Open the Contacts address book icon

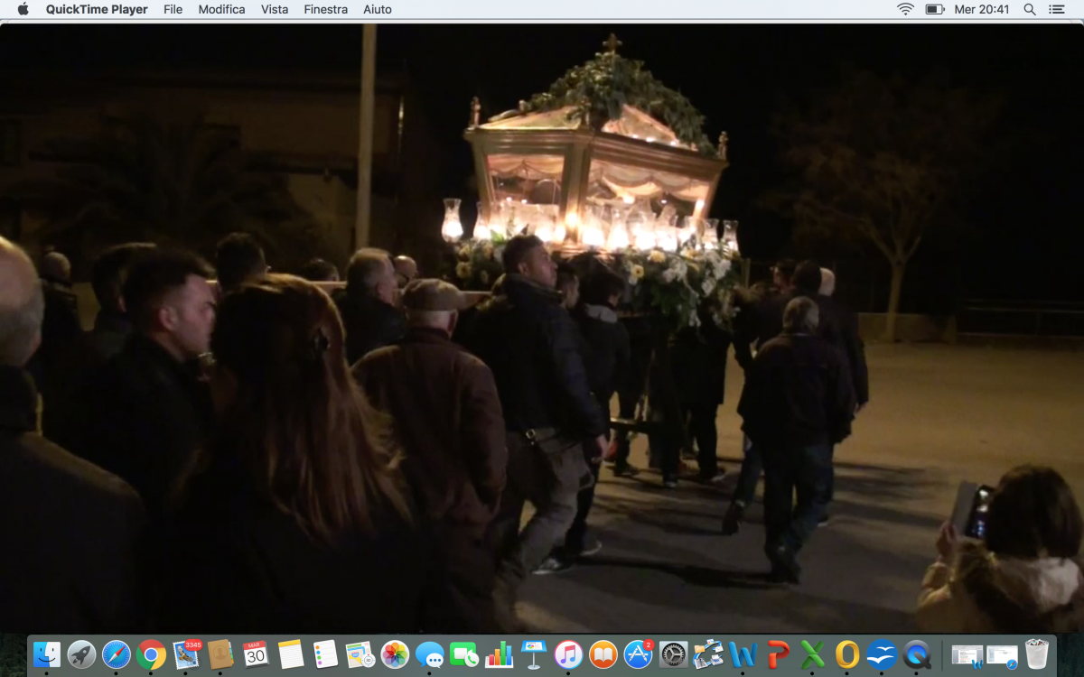[x=220, y=654]
